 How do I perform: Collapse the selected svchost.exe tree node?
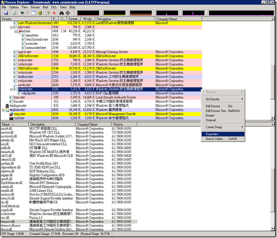coord(12,89)
